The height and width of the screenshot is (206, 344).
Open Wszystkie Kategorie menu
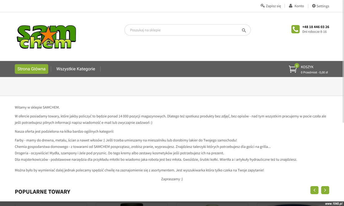[76, 69]
